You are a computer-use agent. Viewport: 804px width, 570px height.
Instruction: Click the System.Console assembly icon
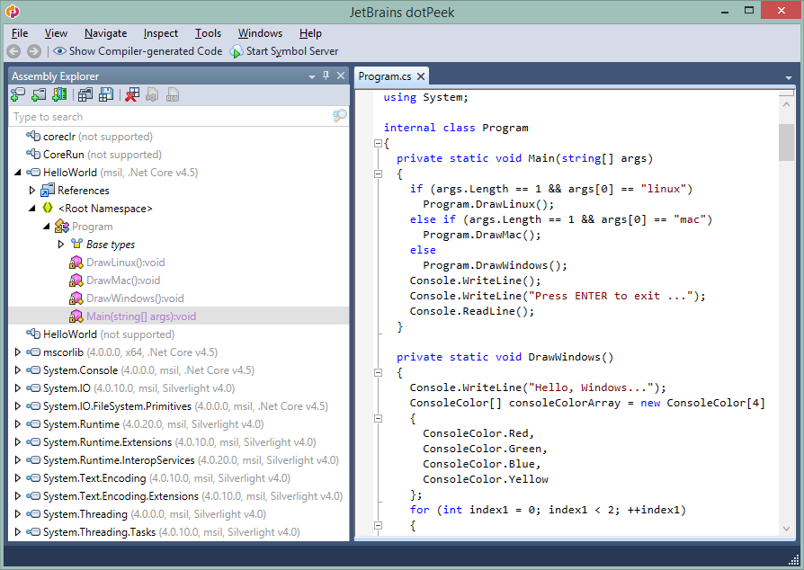coord(33,370)
